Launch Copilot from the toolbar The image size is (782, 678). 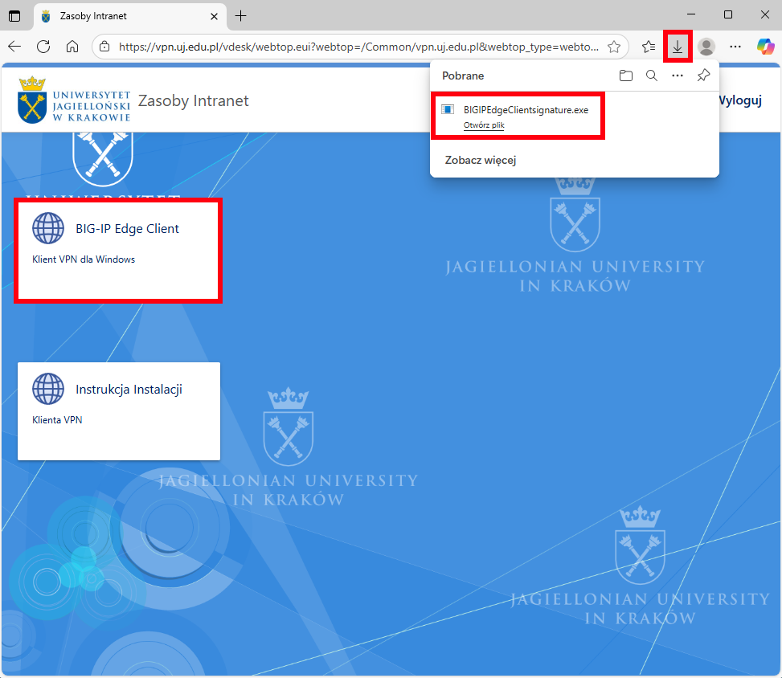point(766,47)
